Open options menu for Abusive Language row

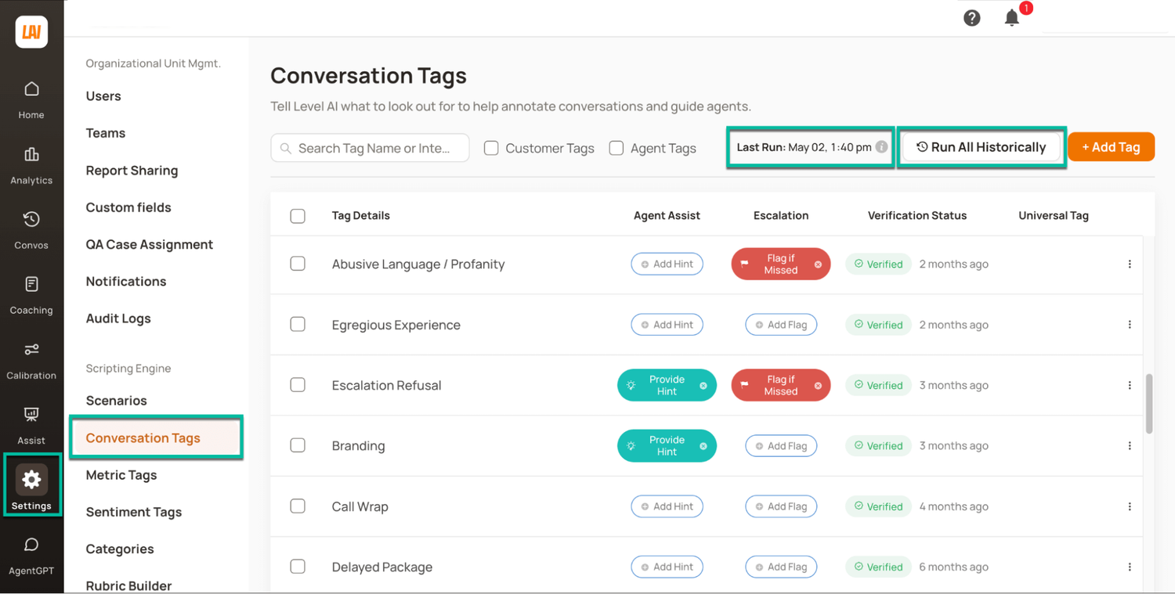(1130, 265)
